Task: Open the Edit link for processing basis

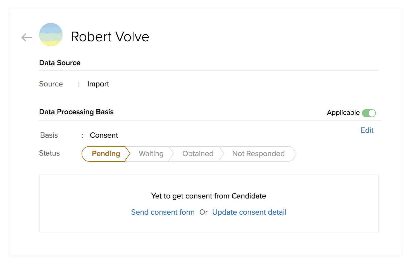Action: [x=367, y=130]
